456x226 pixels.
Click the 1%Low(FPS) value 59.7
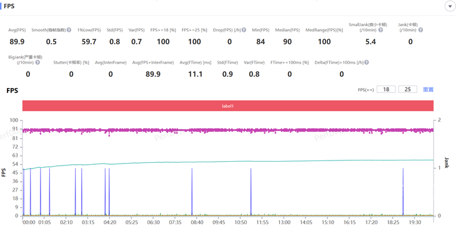tap(89, 42)
